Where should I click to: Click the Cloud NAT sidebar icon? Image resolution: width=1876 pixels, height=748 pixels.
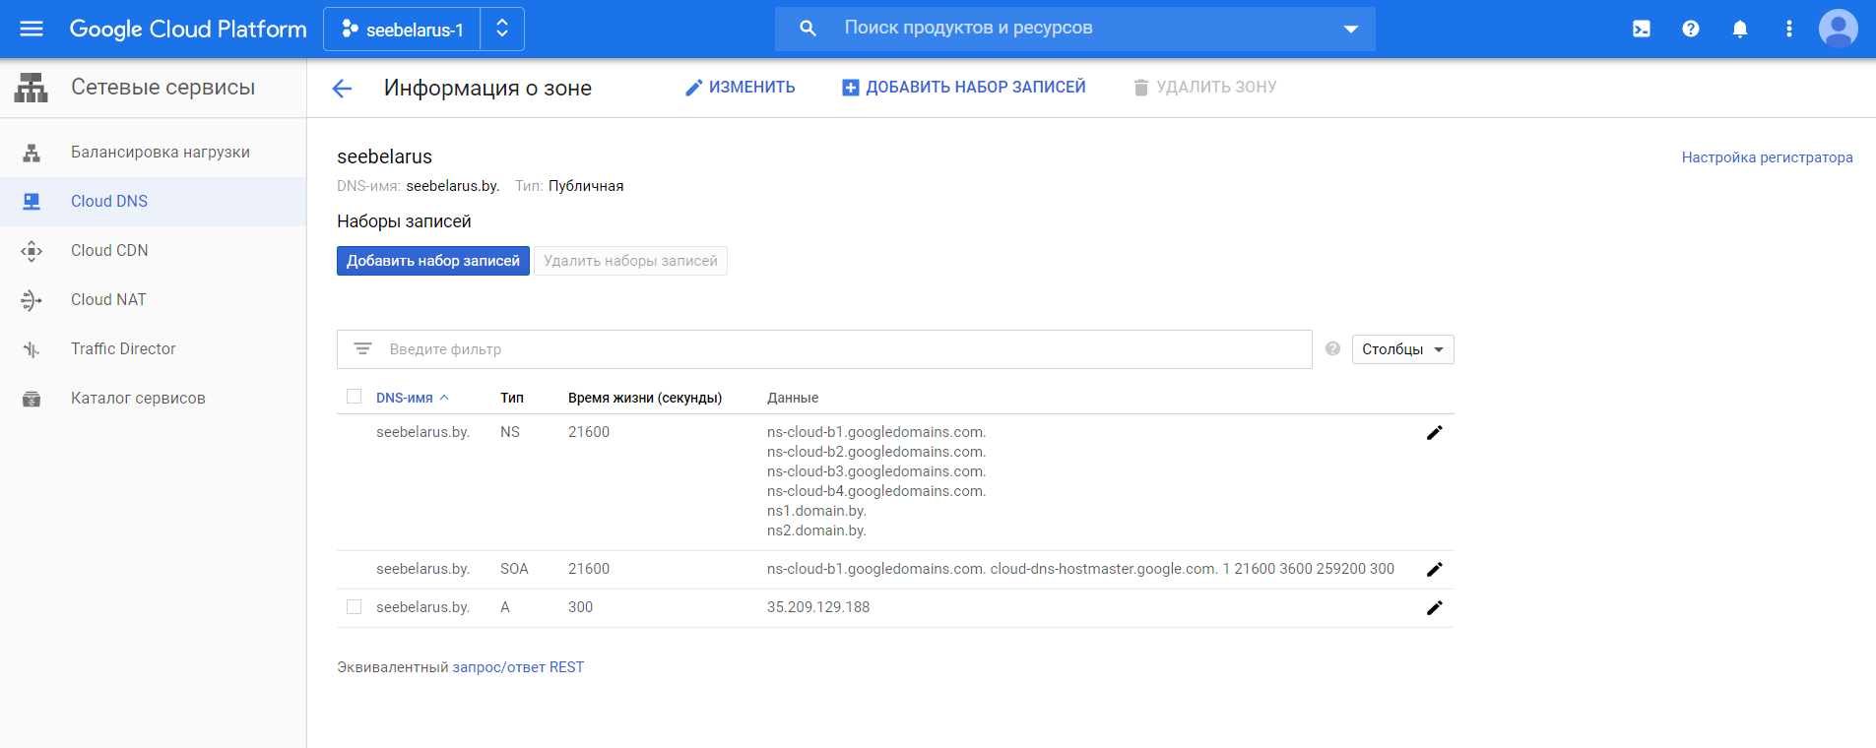[x=32, y=300]
